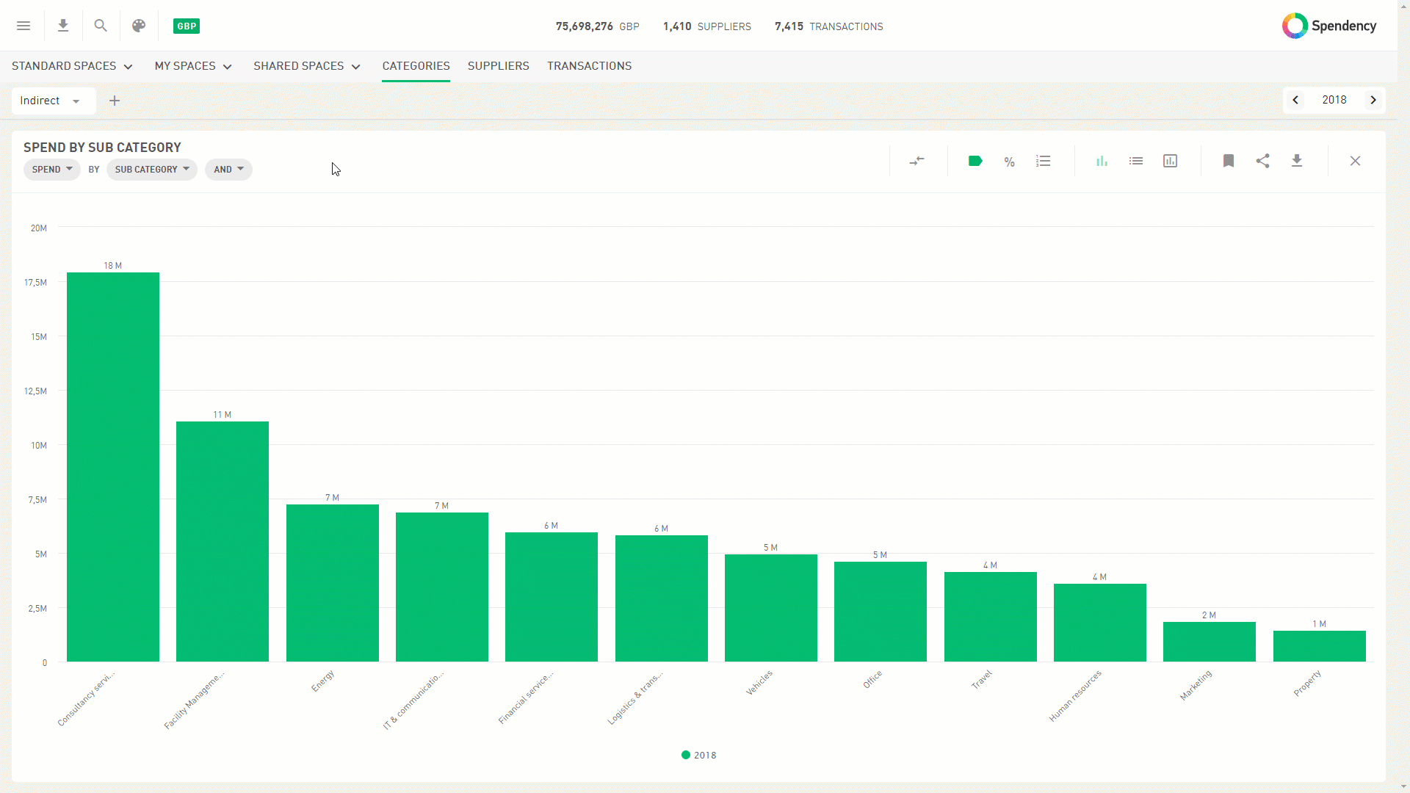Switch to the Transactions tab
Screen dimensions: 1410x793
point(589,66)
